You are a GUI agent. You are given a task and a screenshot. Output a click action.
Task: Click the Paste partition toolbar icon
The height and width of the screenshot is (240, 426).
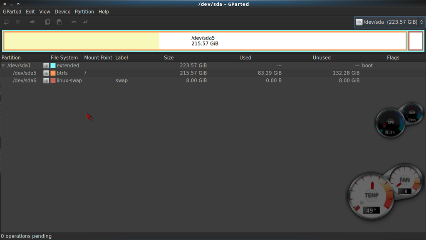pyautogui.click(x=59, y=22)
